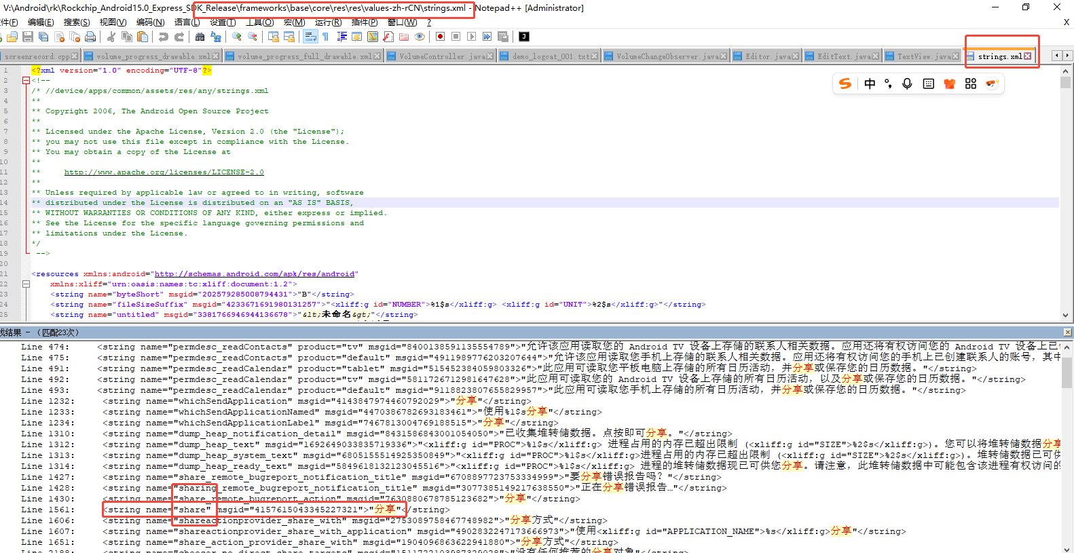The height and width of the screenshot is (553, 1074).
Task: Toggle Sogou Chinese/English mode 中
Action: (870, 83)
